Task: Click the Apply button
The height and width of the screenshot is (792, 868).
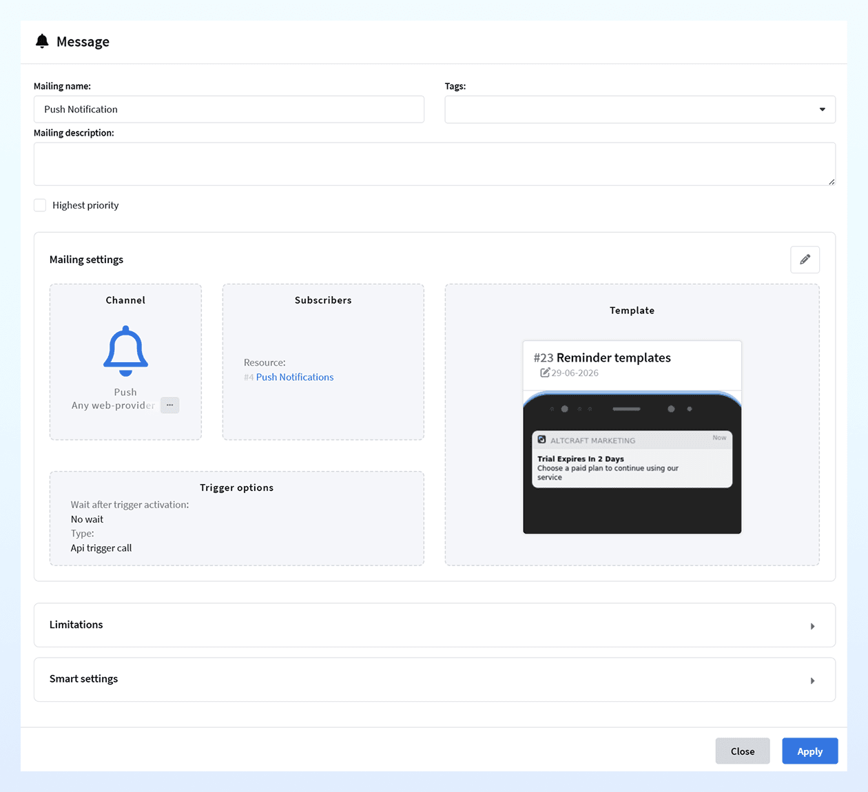Action: tap(810, 751)
